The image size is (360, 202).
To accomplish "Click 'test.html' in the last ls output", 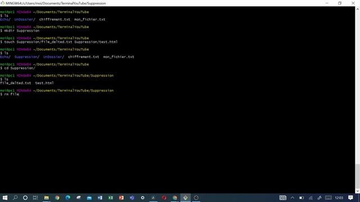I will coord(44,83).
